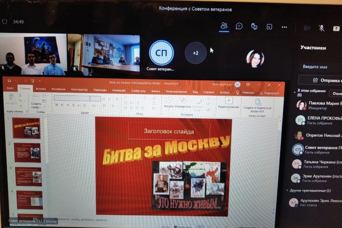
Task: Switch to the Вставка ribbon tab
Action: coord(41,89)
